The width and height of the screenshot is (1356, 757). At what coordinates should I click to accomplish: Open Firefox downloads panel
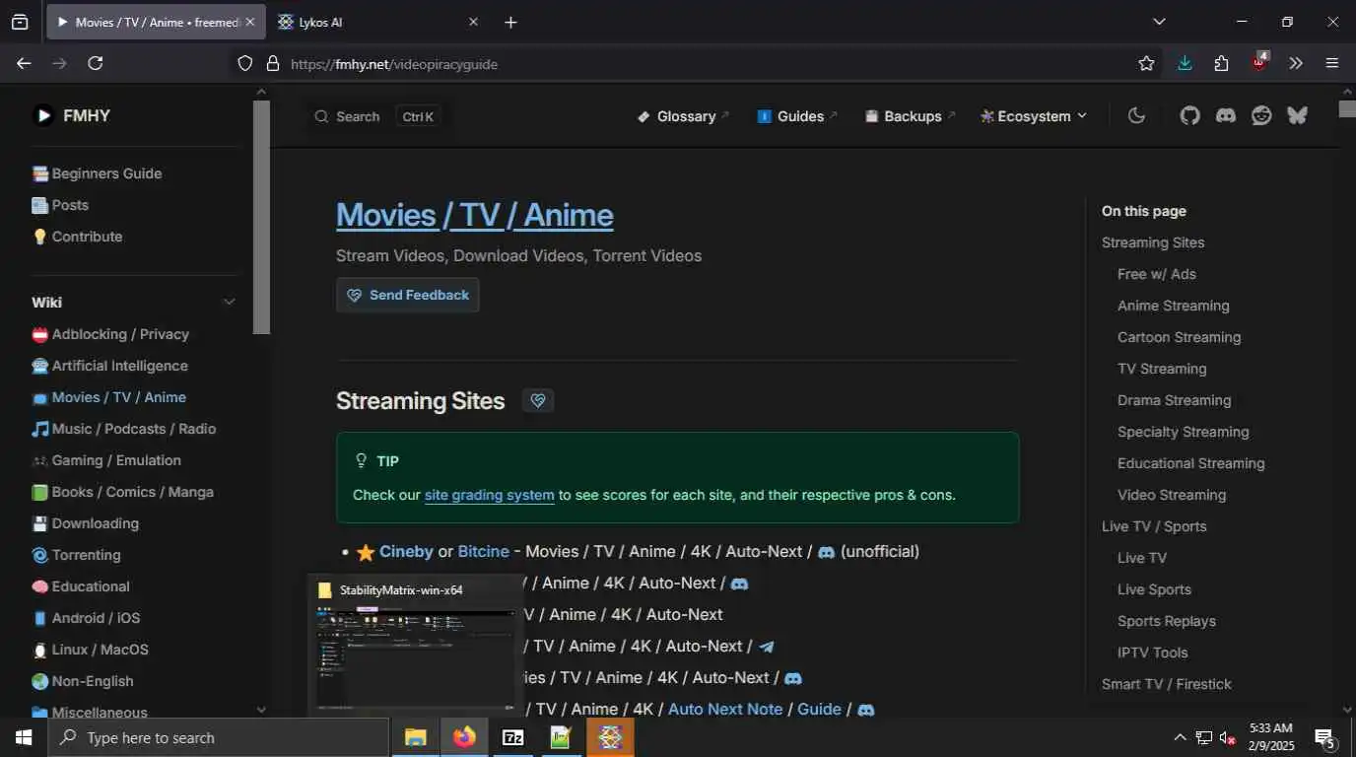click(1185, 63)
